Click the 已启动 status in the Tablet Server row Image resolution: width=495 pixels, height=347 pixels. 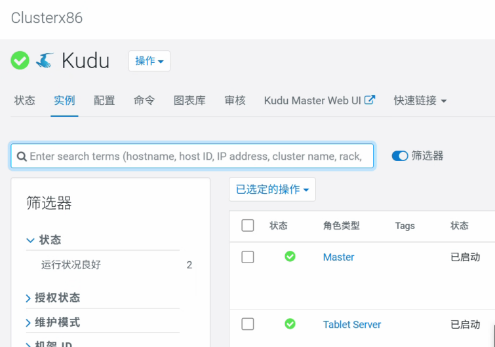pos(465,324)
